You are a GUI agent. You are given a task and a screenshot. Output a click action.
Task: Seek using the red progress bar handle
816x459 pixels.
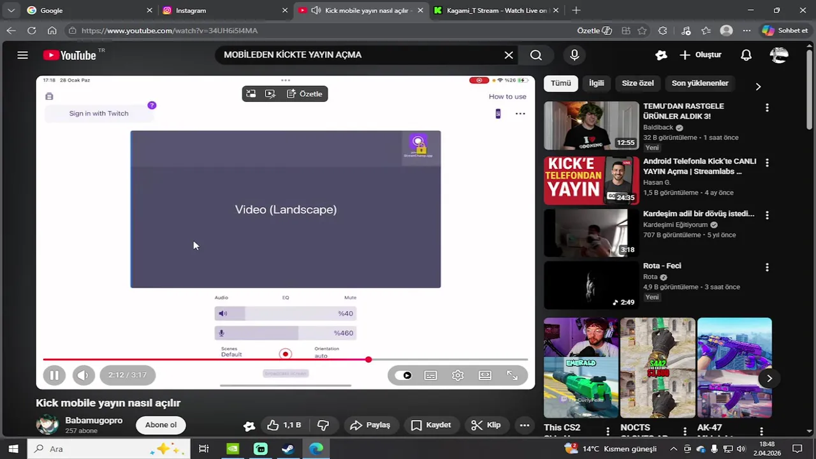click(368, 360)
